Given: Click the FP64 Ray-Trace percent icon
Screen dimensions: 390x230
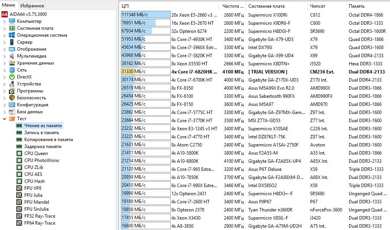Looking at the screenshot, I should coord(19,223).
